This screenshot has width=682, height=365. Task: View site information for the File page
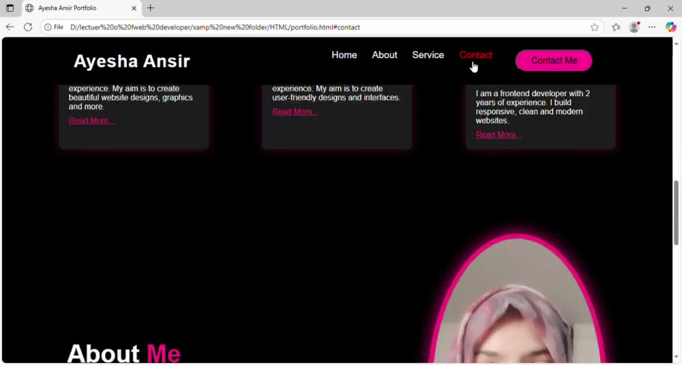tap(54, 27)
